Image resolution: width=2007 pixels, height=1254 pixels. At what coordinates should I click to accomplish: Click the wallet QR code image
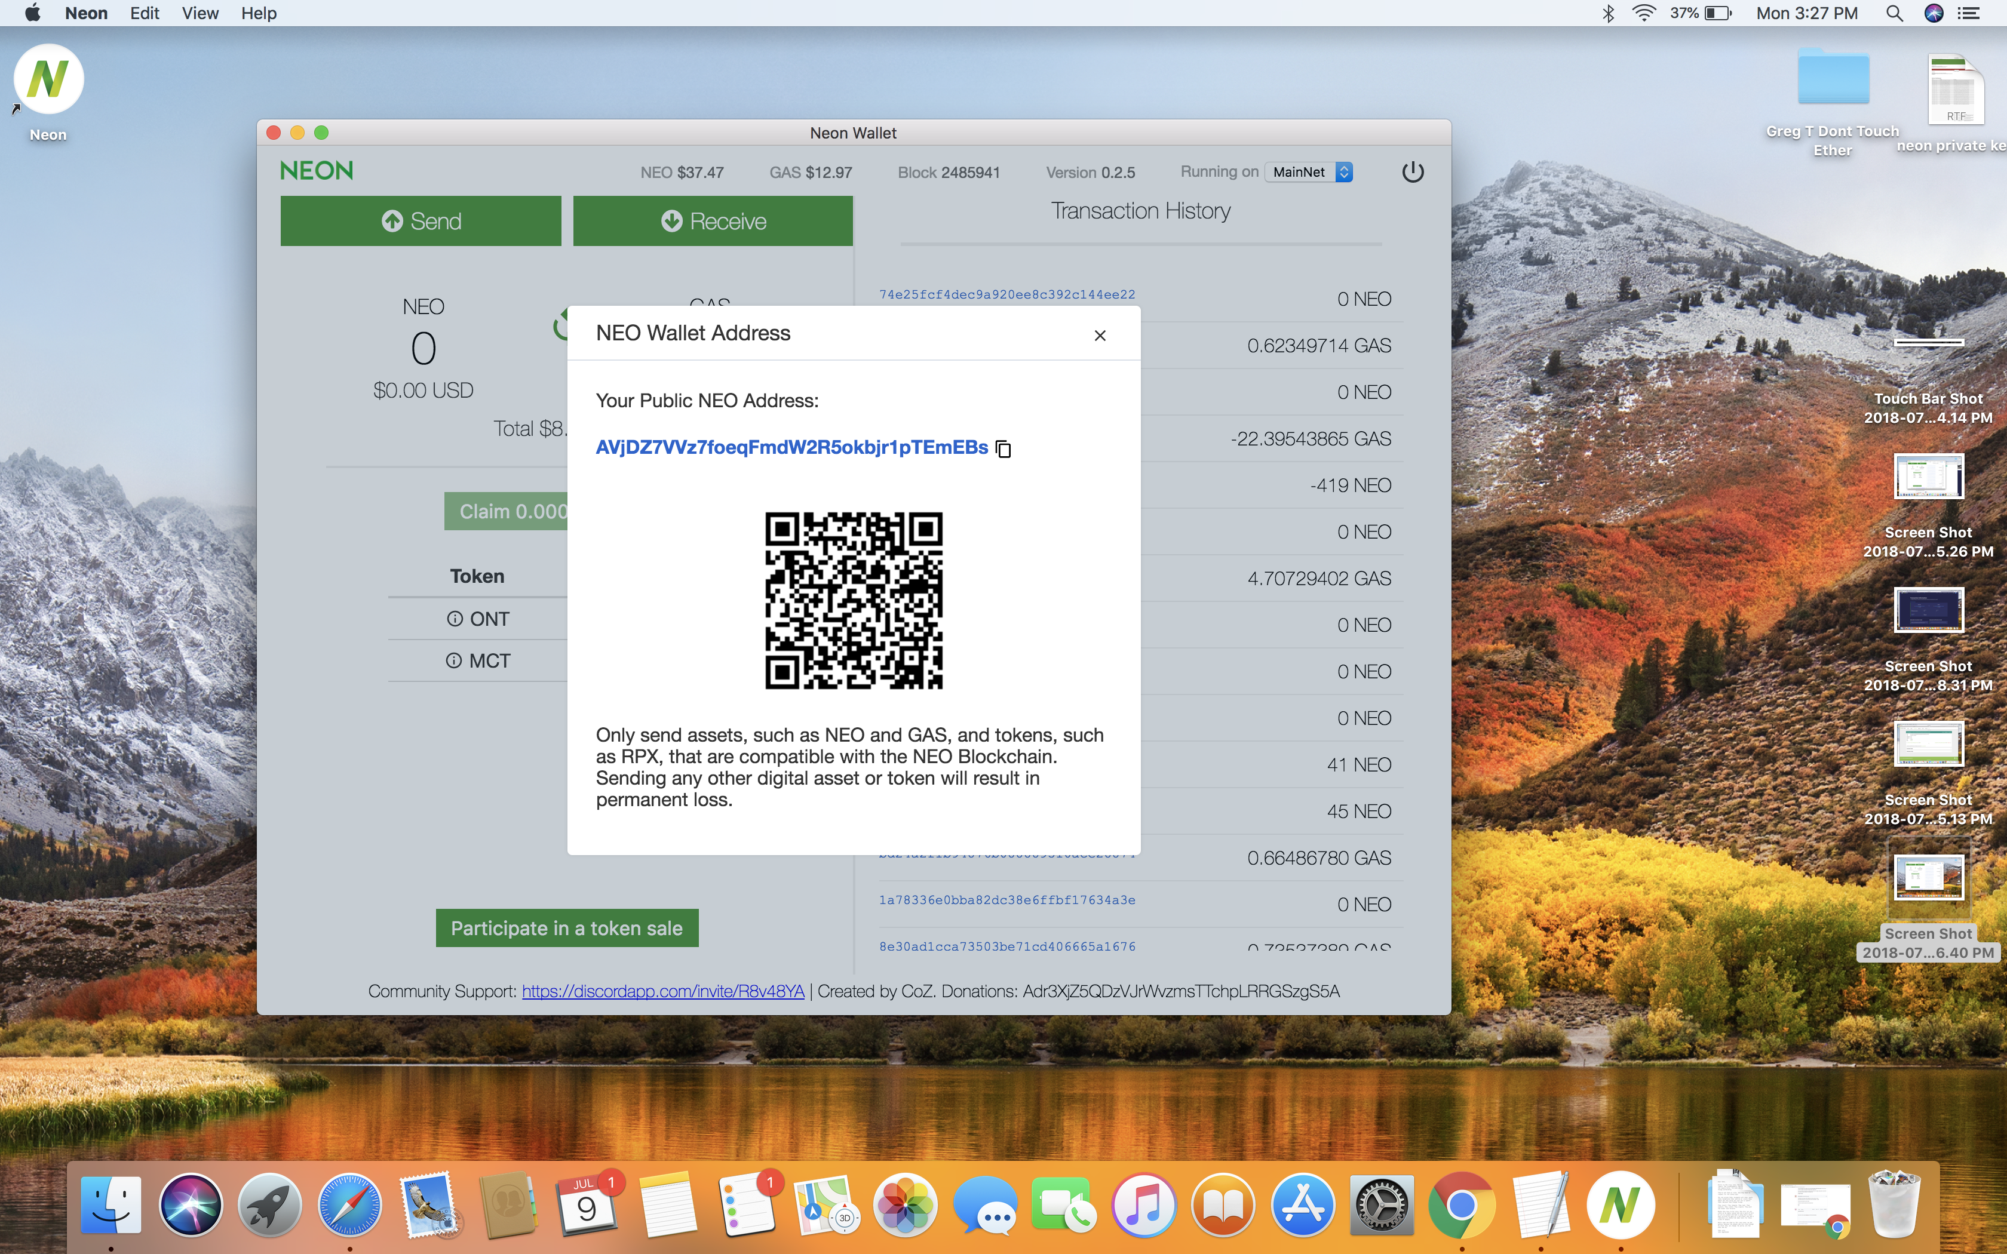854,601
